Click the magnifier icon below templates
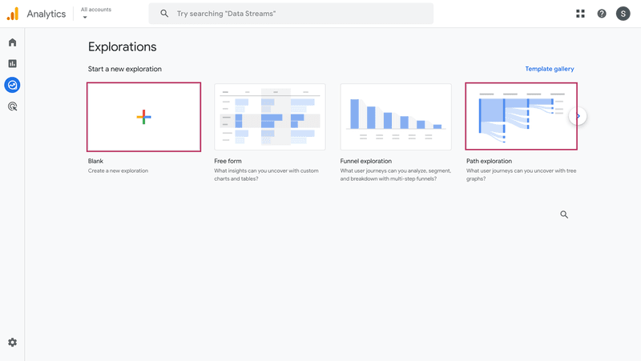 (564, 215)
